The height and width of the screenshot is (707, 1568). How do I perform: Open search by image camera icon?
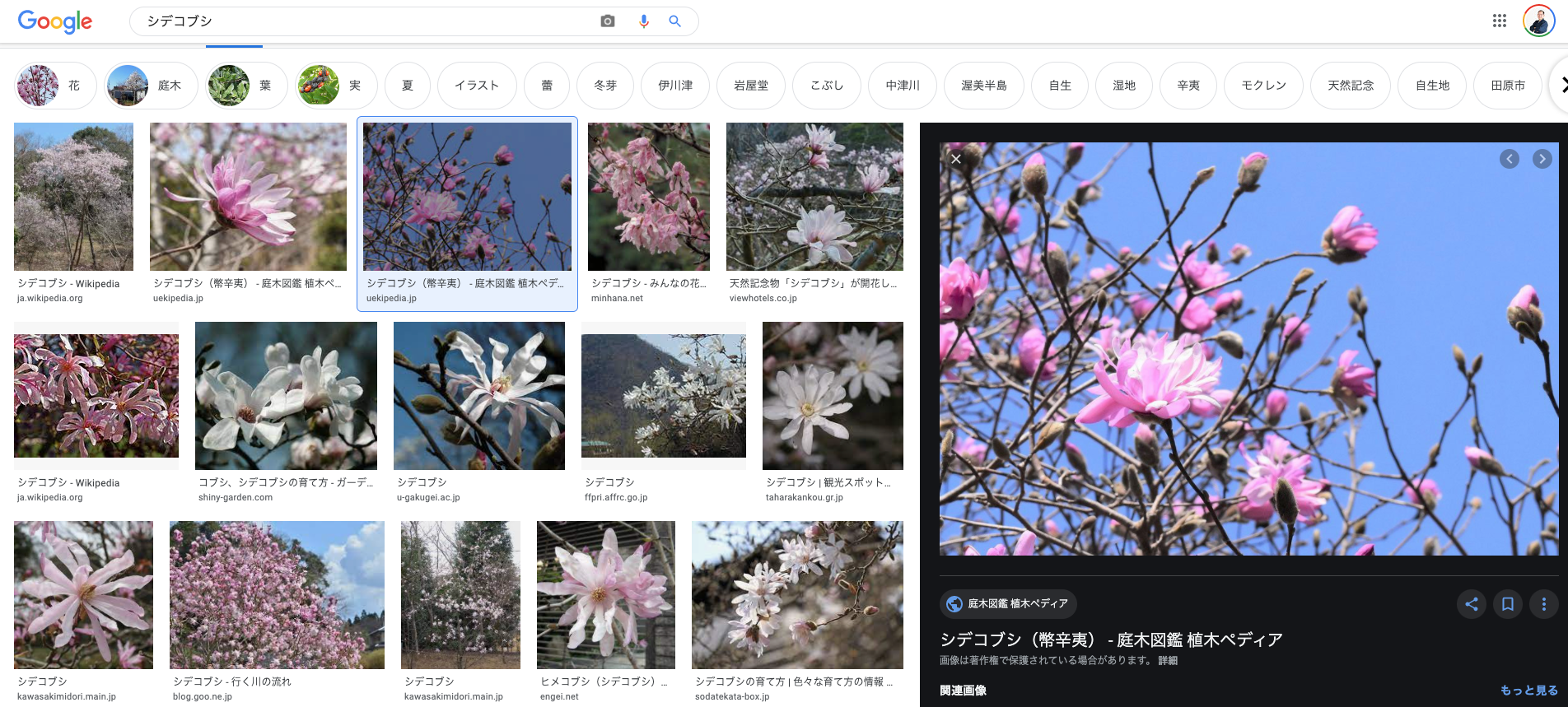[x=608, y=21]
